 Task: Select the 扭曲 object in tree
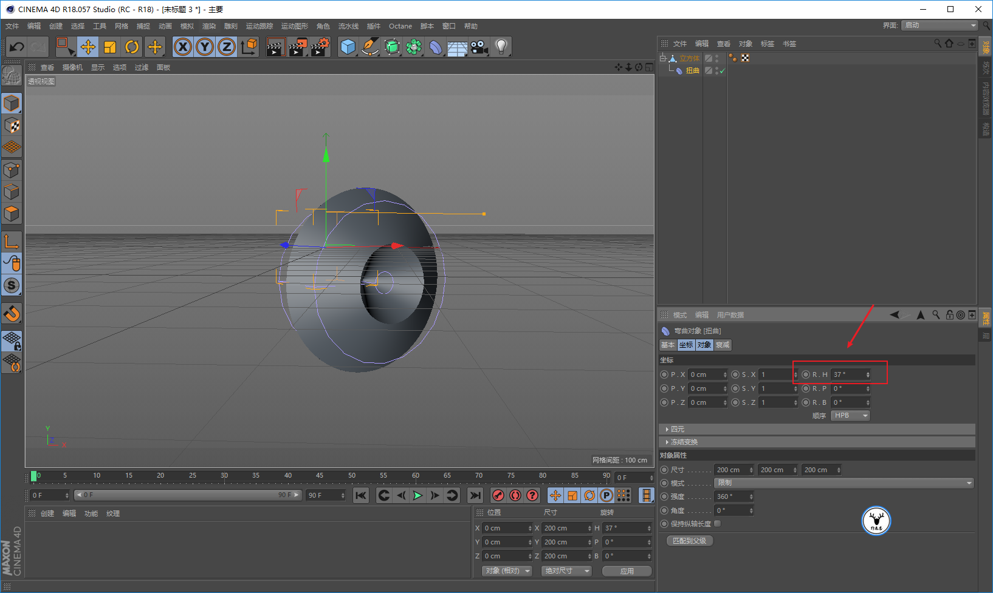pyautogui.click(x=692, y=70)
